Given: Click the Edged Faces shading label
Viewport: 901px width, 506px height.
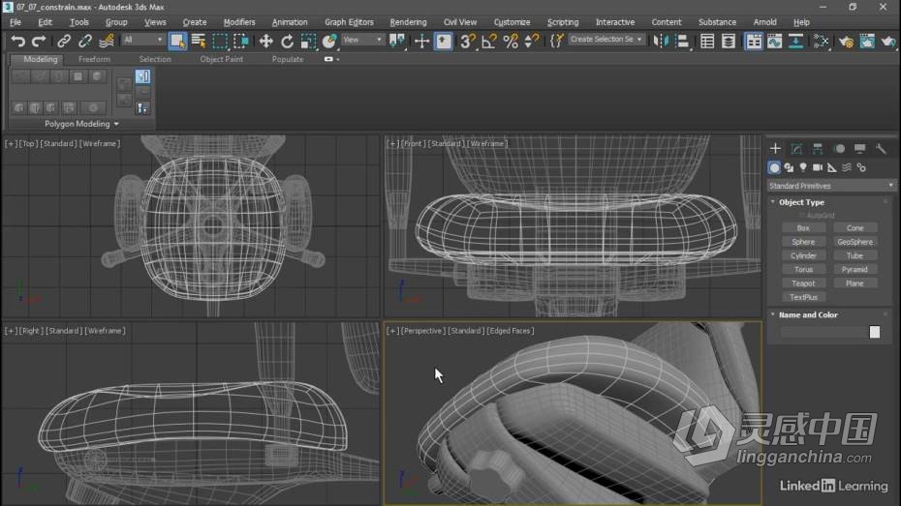Looking at the screenshot, I should coord(511,331).
